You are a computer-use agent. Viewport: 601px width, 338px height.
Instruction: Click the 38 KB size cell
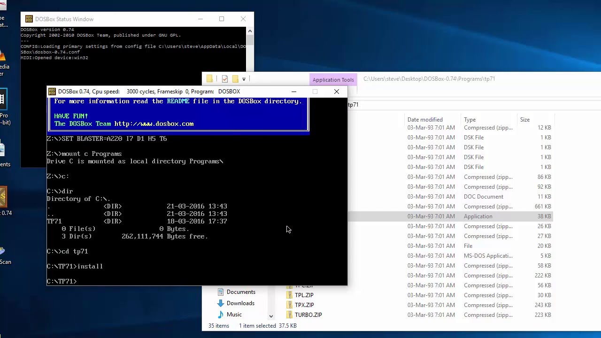click(x=544, y=216)
